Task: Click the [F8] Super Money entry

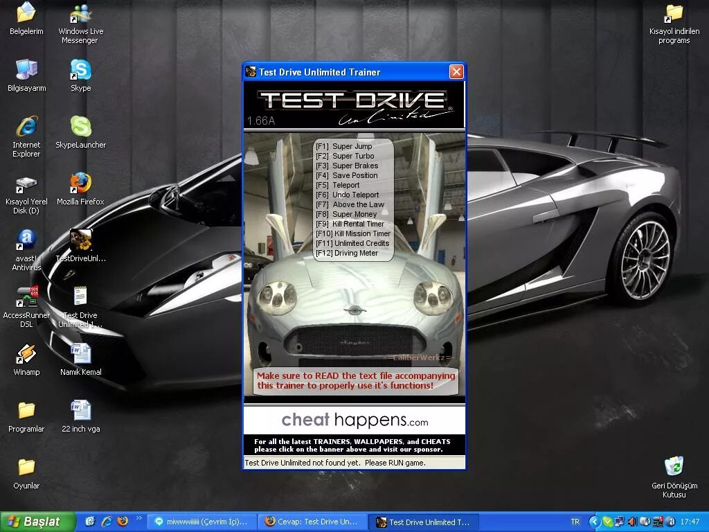Action: (x=346, y=214)
